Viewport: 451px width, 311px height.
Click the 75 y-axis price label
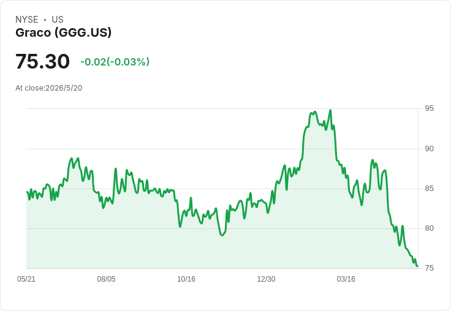[x=429, y=268]
